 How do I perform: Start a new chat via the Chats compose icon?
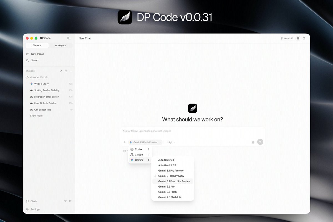pos(70,201)
